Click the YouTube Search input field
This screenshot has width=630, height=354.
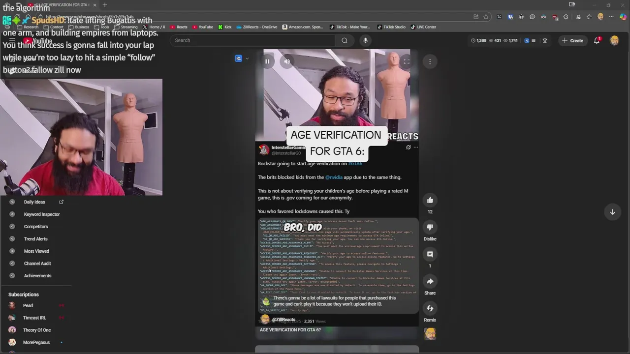click(x=253, y=40)
